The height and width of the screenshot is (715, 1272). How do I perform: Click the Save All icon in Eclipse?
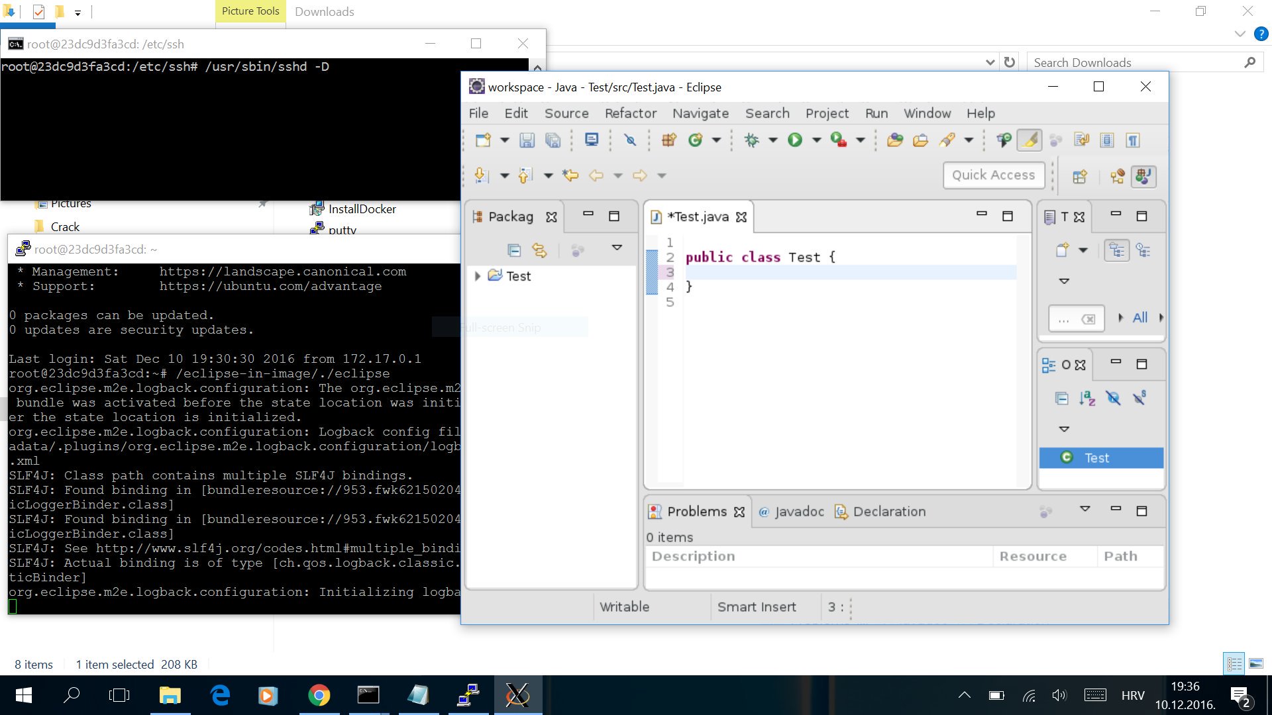click(x=553, y=140)
